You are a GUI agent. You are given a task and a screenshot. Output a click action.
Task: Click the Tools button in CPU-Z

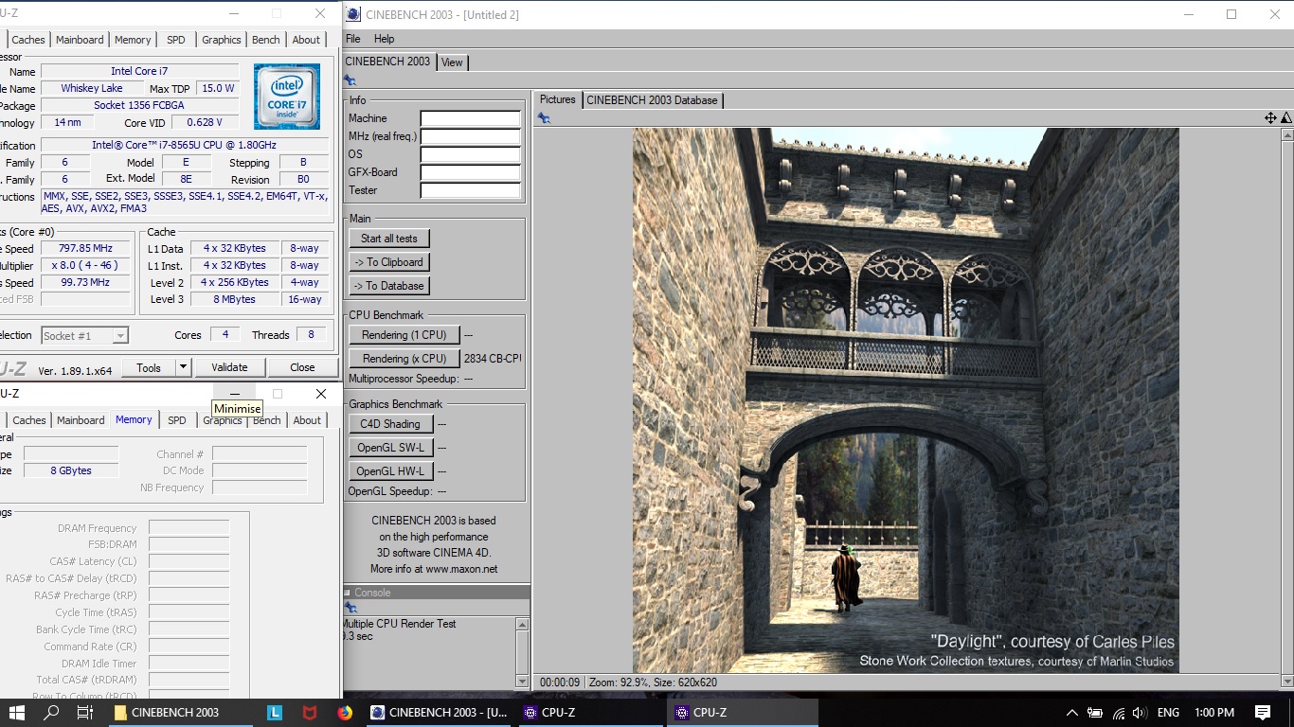pos(149,367)
